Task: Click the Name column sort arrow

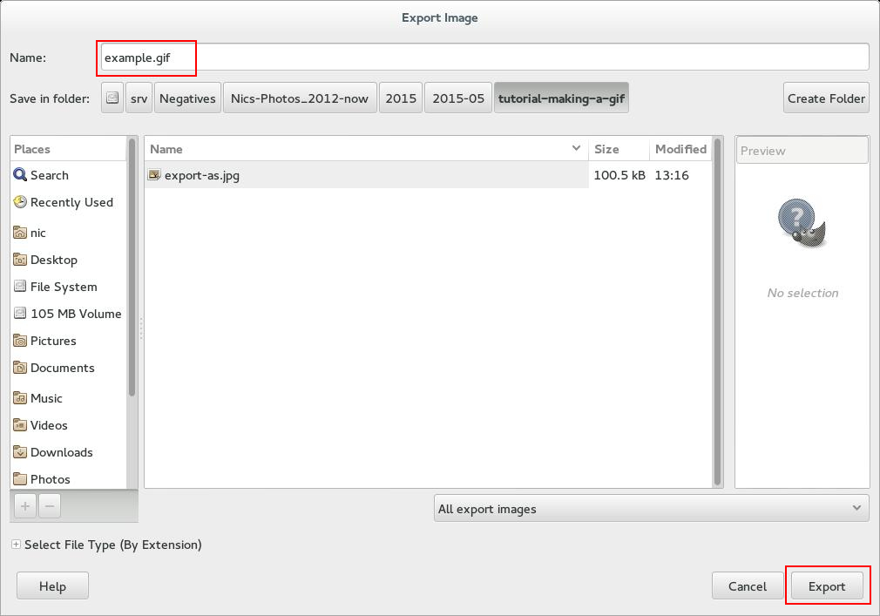Action: [x=576, y=149]
